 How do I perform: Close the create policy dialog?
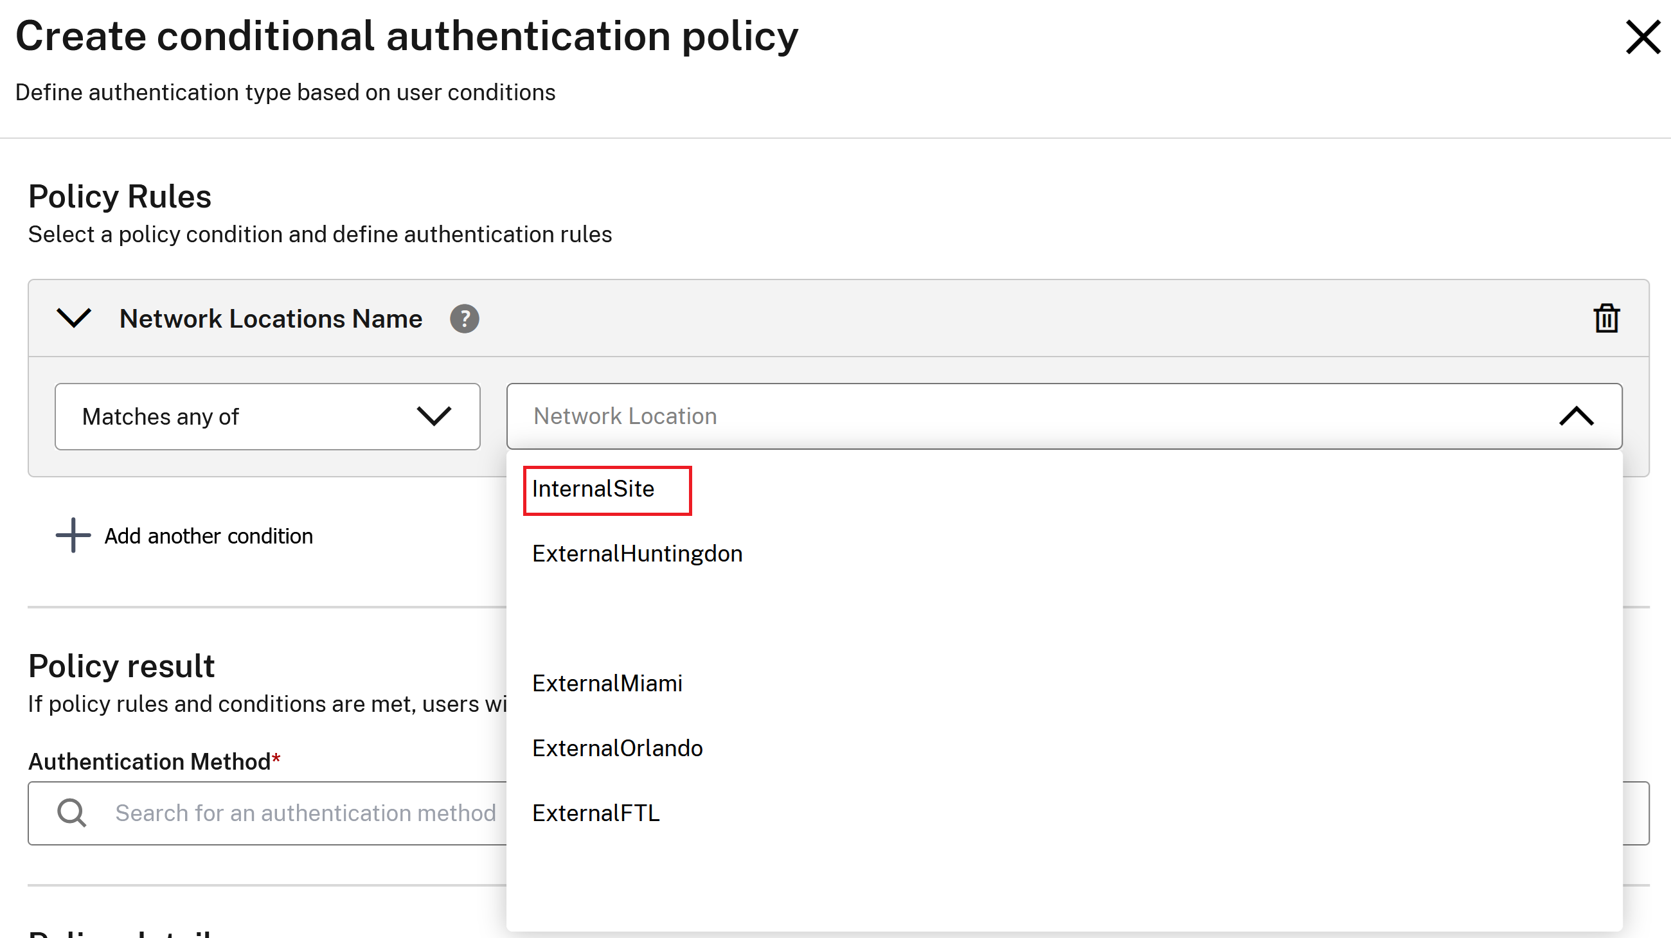1643,37
